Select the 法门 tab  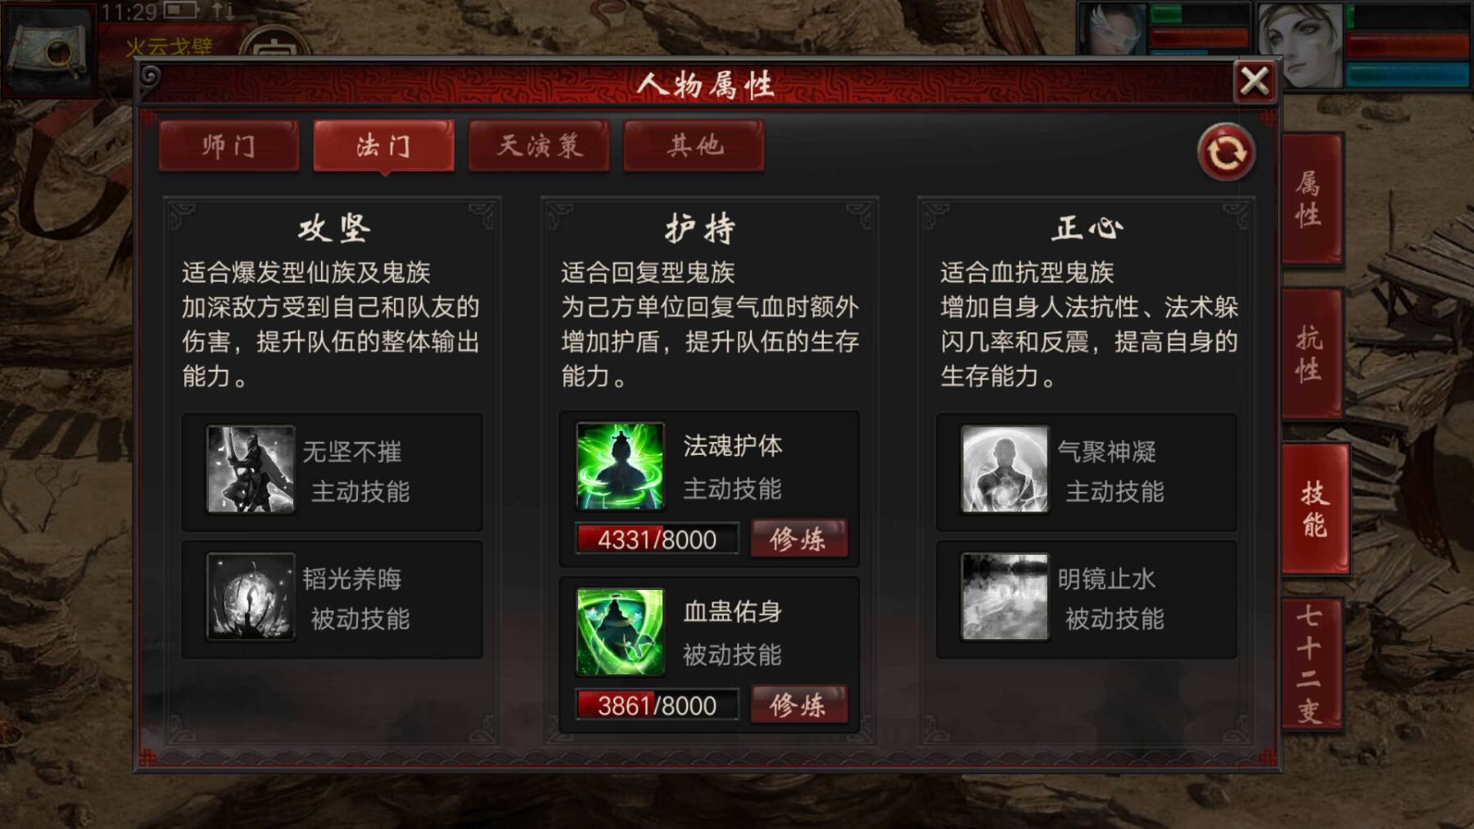[384, 146]
